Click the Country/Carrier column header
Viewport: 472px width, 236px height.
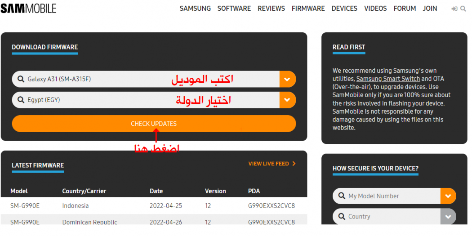(85, 191)
